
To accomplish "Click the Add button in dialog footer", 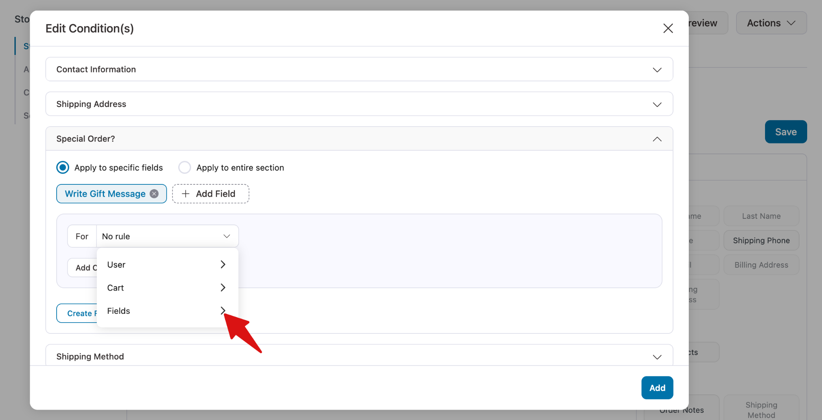I will (657, 388).
